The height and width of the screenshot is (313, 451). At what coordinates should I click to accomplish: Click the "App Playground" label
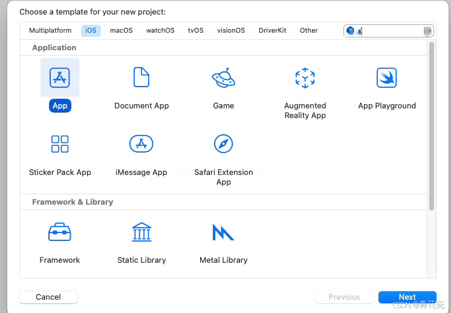tap(387, 106)
